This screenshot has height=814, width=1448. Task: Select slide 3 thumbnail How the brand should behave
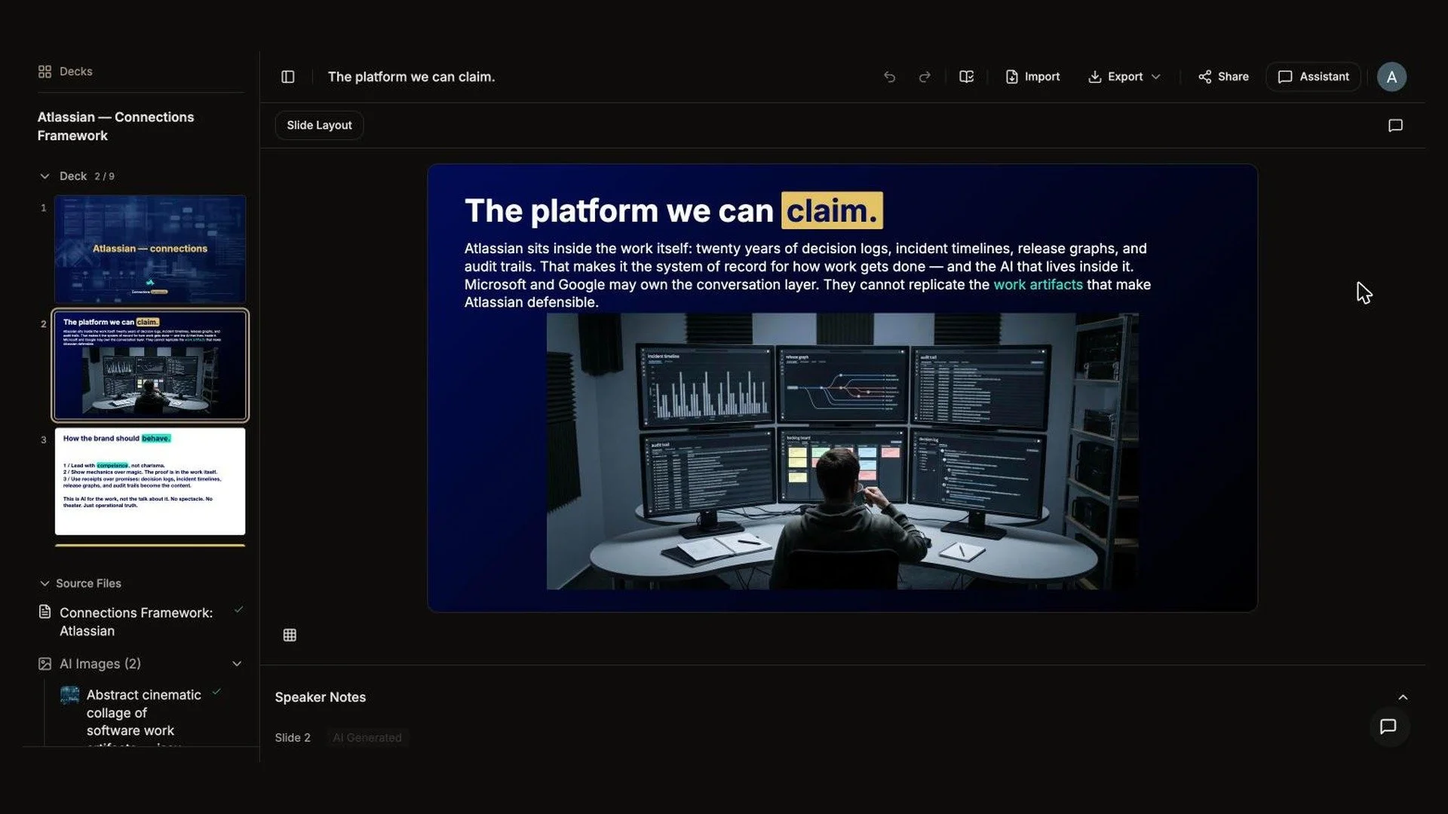(150, 482)
